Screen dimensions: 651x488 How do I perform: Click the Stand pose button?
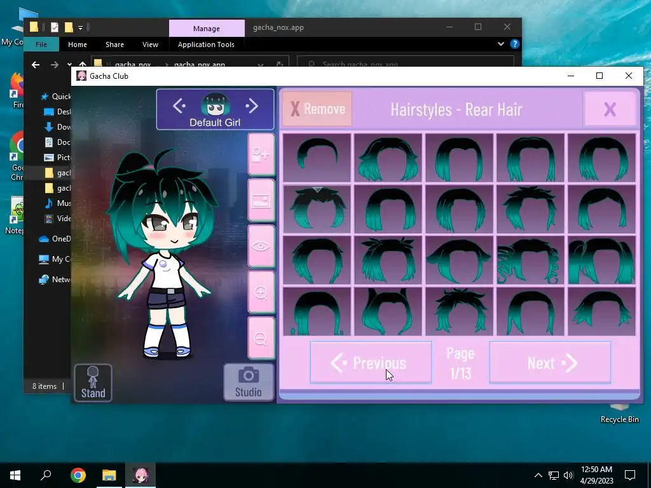tap(93, 383)
